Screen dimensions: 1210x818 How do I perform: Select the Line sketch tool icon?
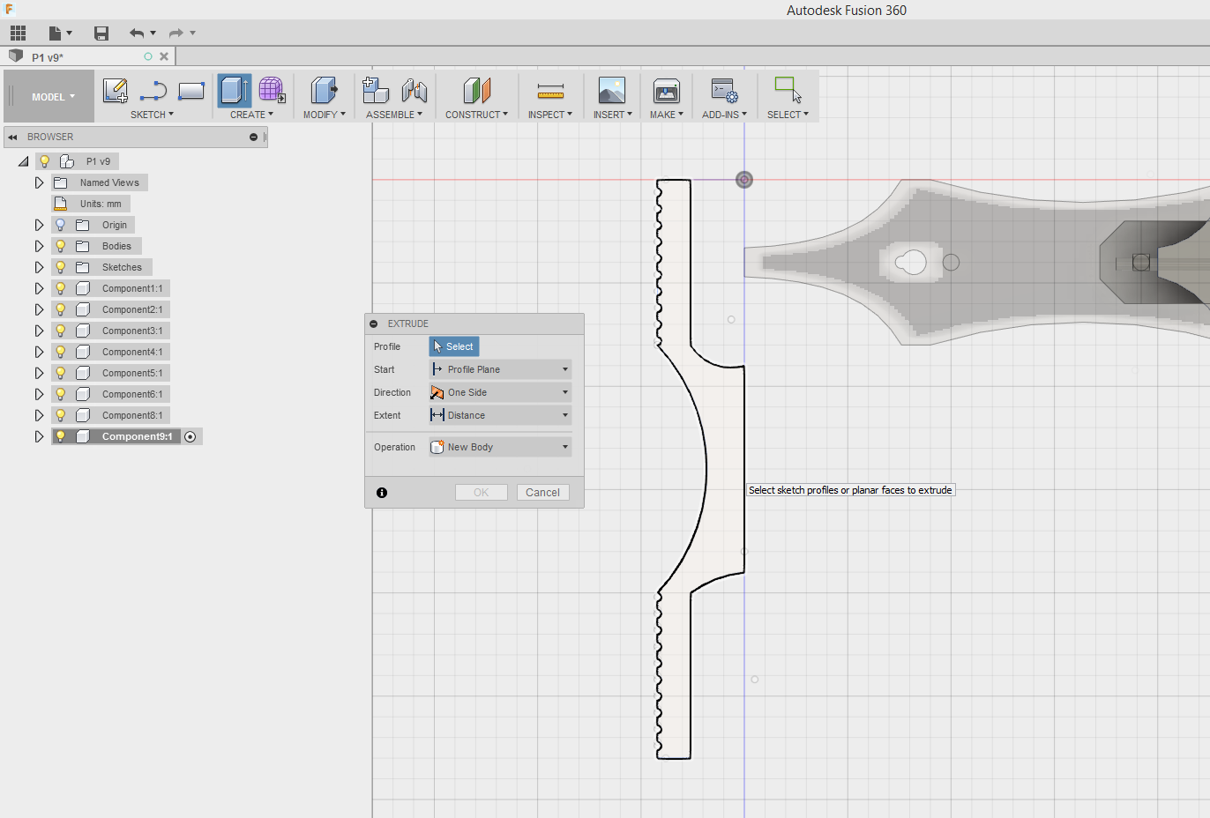click(153, 90)
